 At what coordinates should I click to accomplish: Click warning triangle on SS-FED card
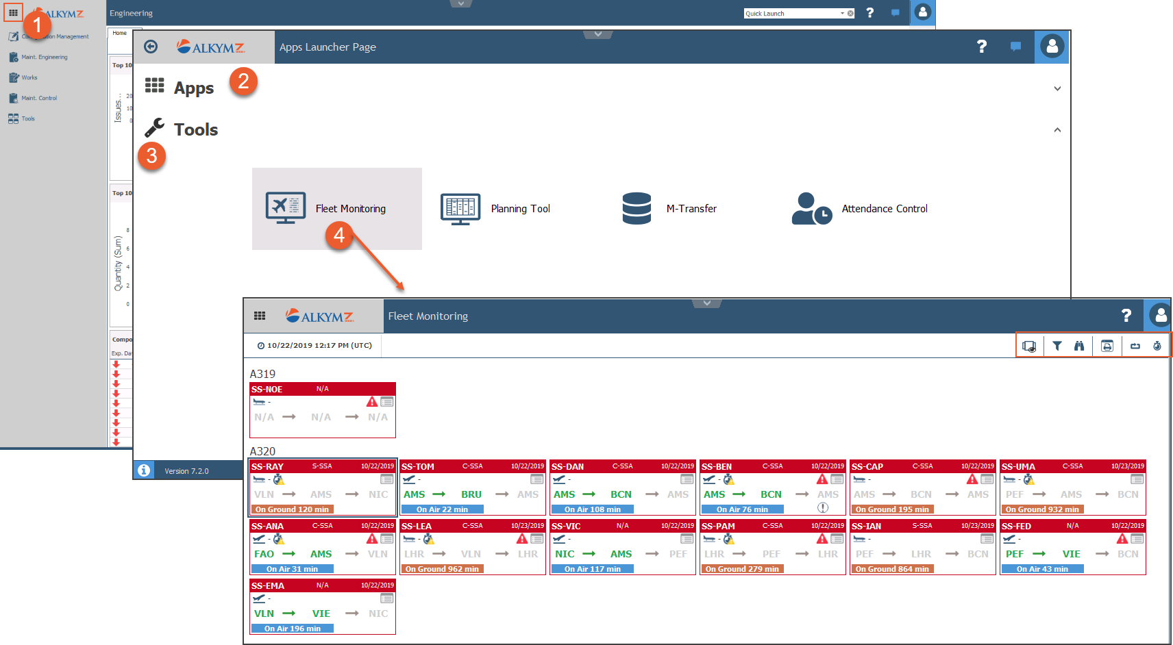(1122, 539)
